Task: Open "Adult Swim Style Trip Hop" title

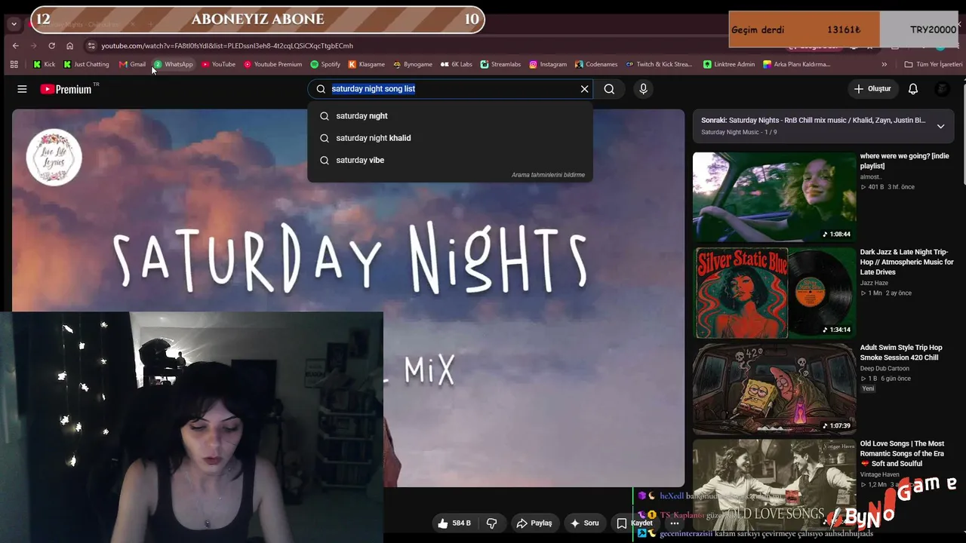Action: pos(901,353)
